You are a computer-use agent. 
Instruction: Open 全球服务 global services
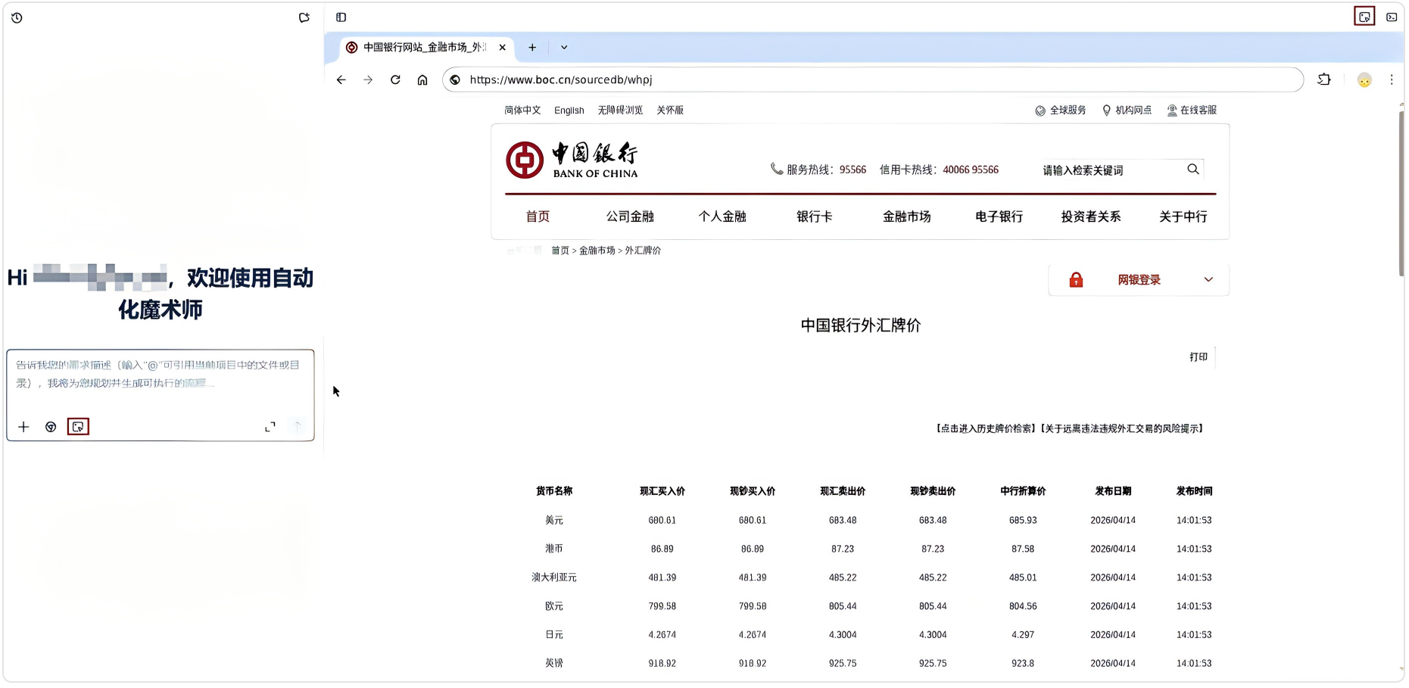(1061, 110)
